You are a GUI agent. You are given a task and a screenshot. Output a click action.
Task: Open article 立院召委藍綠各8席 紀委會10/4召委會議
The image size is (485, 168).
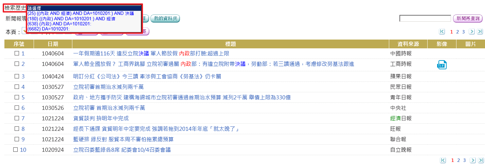(122, 150)
